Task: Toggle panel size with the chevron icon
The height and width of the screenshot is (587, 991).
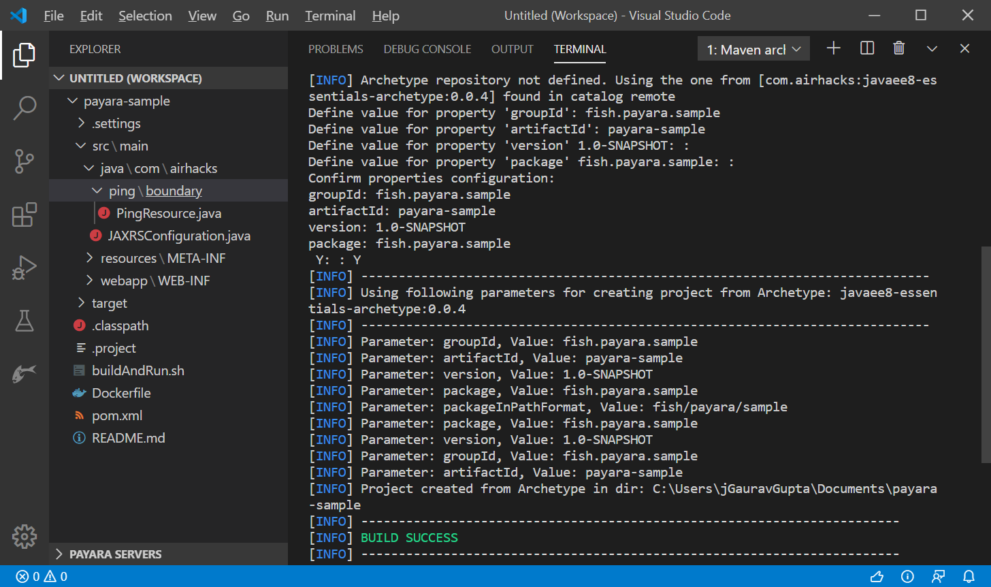Action: [x=932, y=48]
